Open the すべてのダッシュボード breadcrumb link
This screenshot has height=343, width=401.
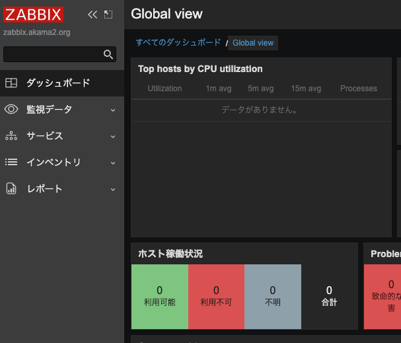coord(178,42)
